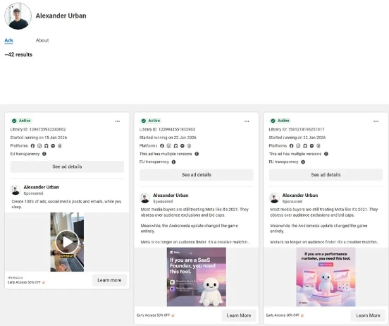Click Learn More on SaaS Founder ad

coord(239,315)
